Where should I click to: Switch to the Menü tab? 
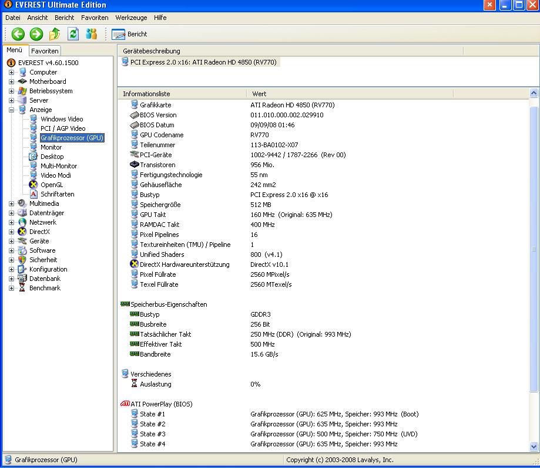pos(15,50)
